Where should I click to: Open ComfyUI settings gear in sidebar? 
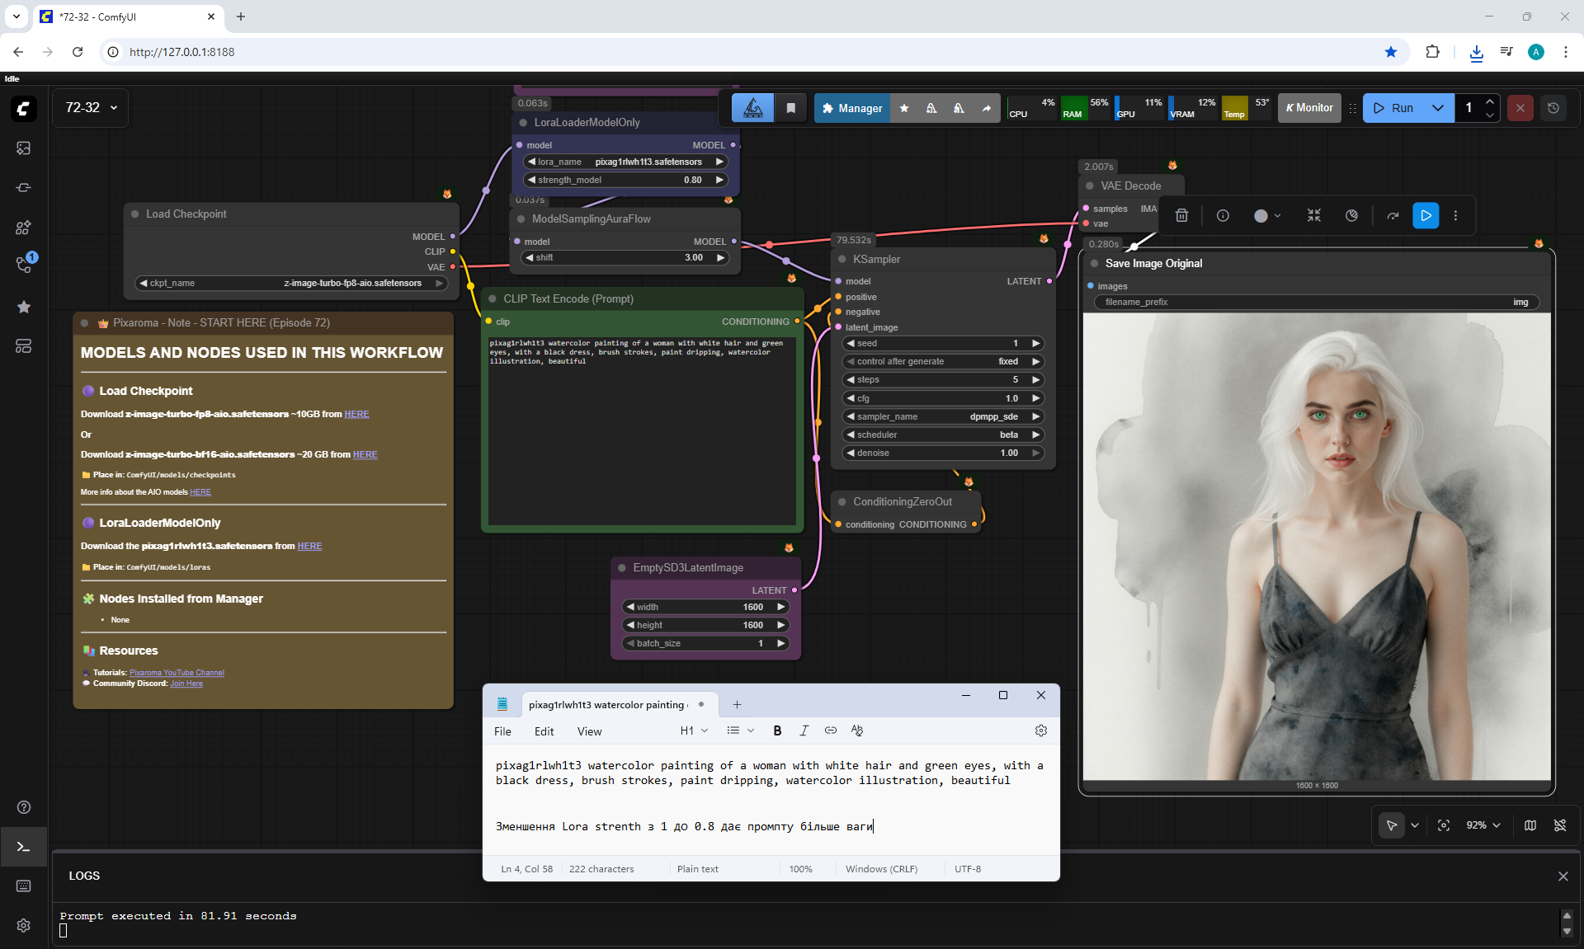[x=23, y=925]
